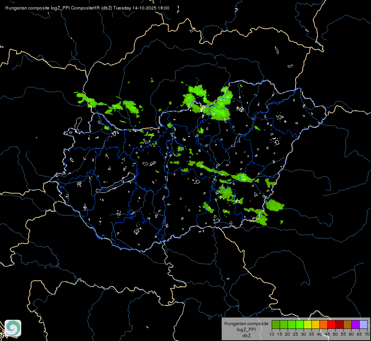Click Lake Balaton outline on the map
The width and height of the screenshot is (371, 341).
coord(116,183)
